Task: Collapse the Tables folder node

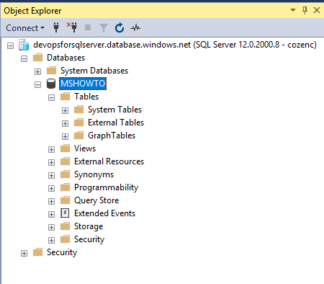Action: click(51, 97)
